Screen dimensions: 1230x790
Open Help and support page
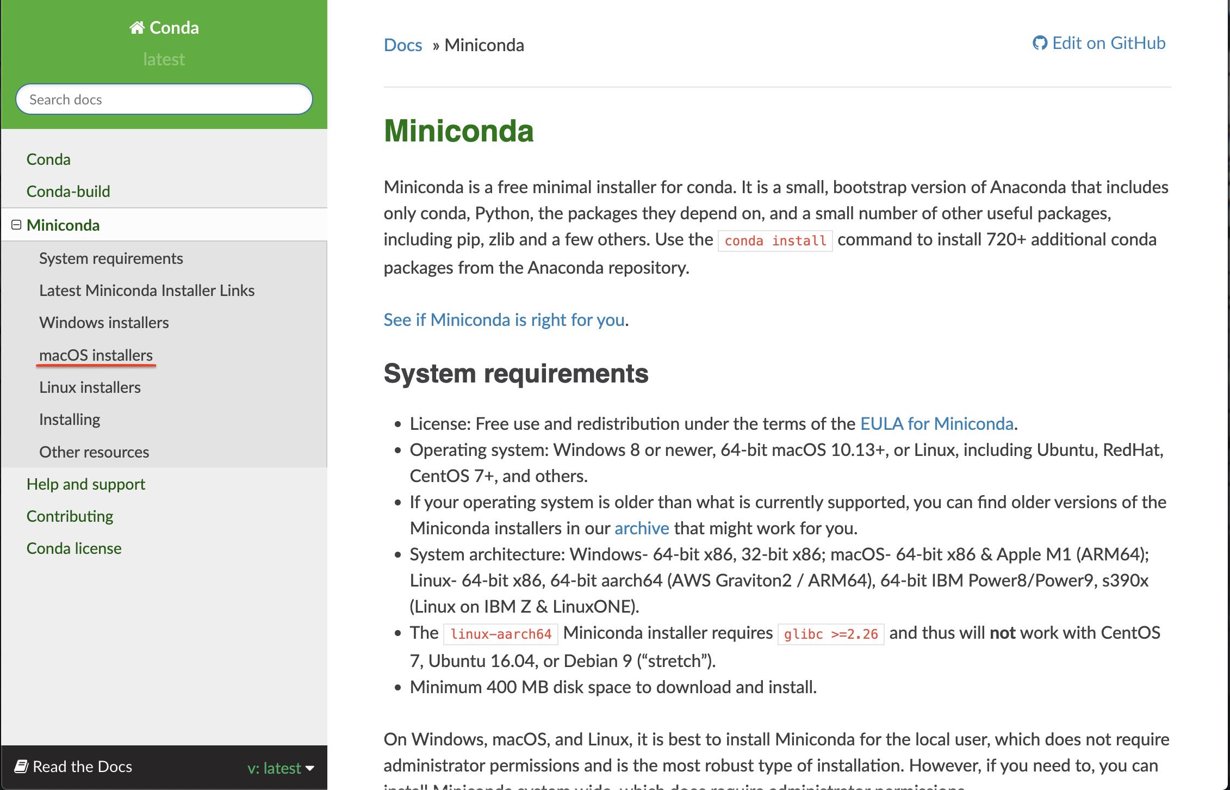[85, 484]
